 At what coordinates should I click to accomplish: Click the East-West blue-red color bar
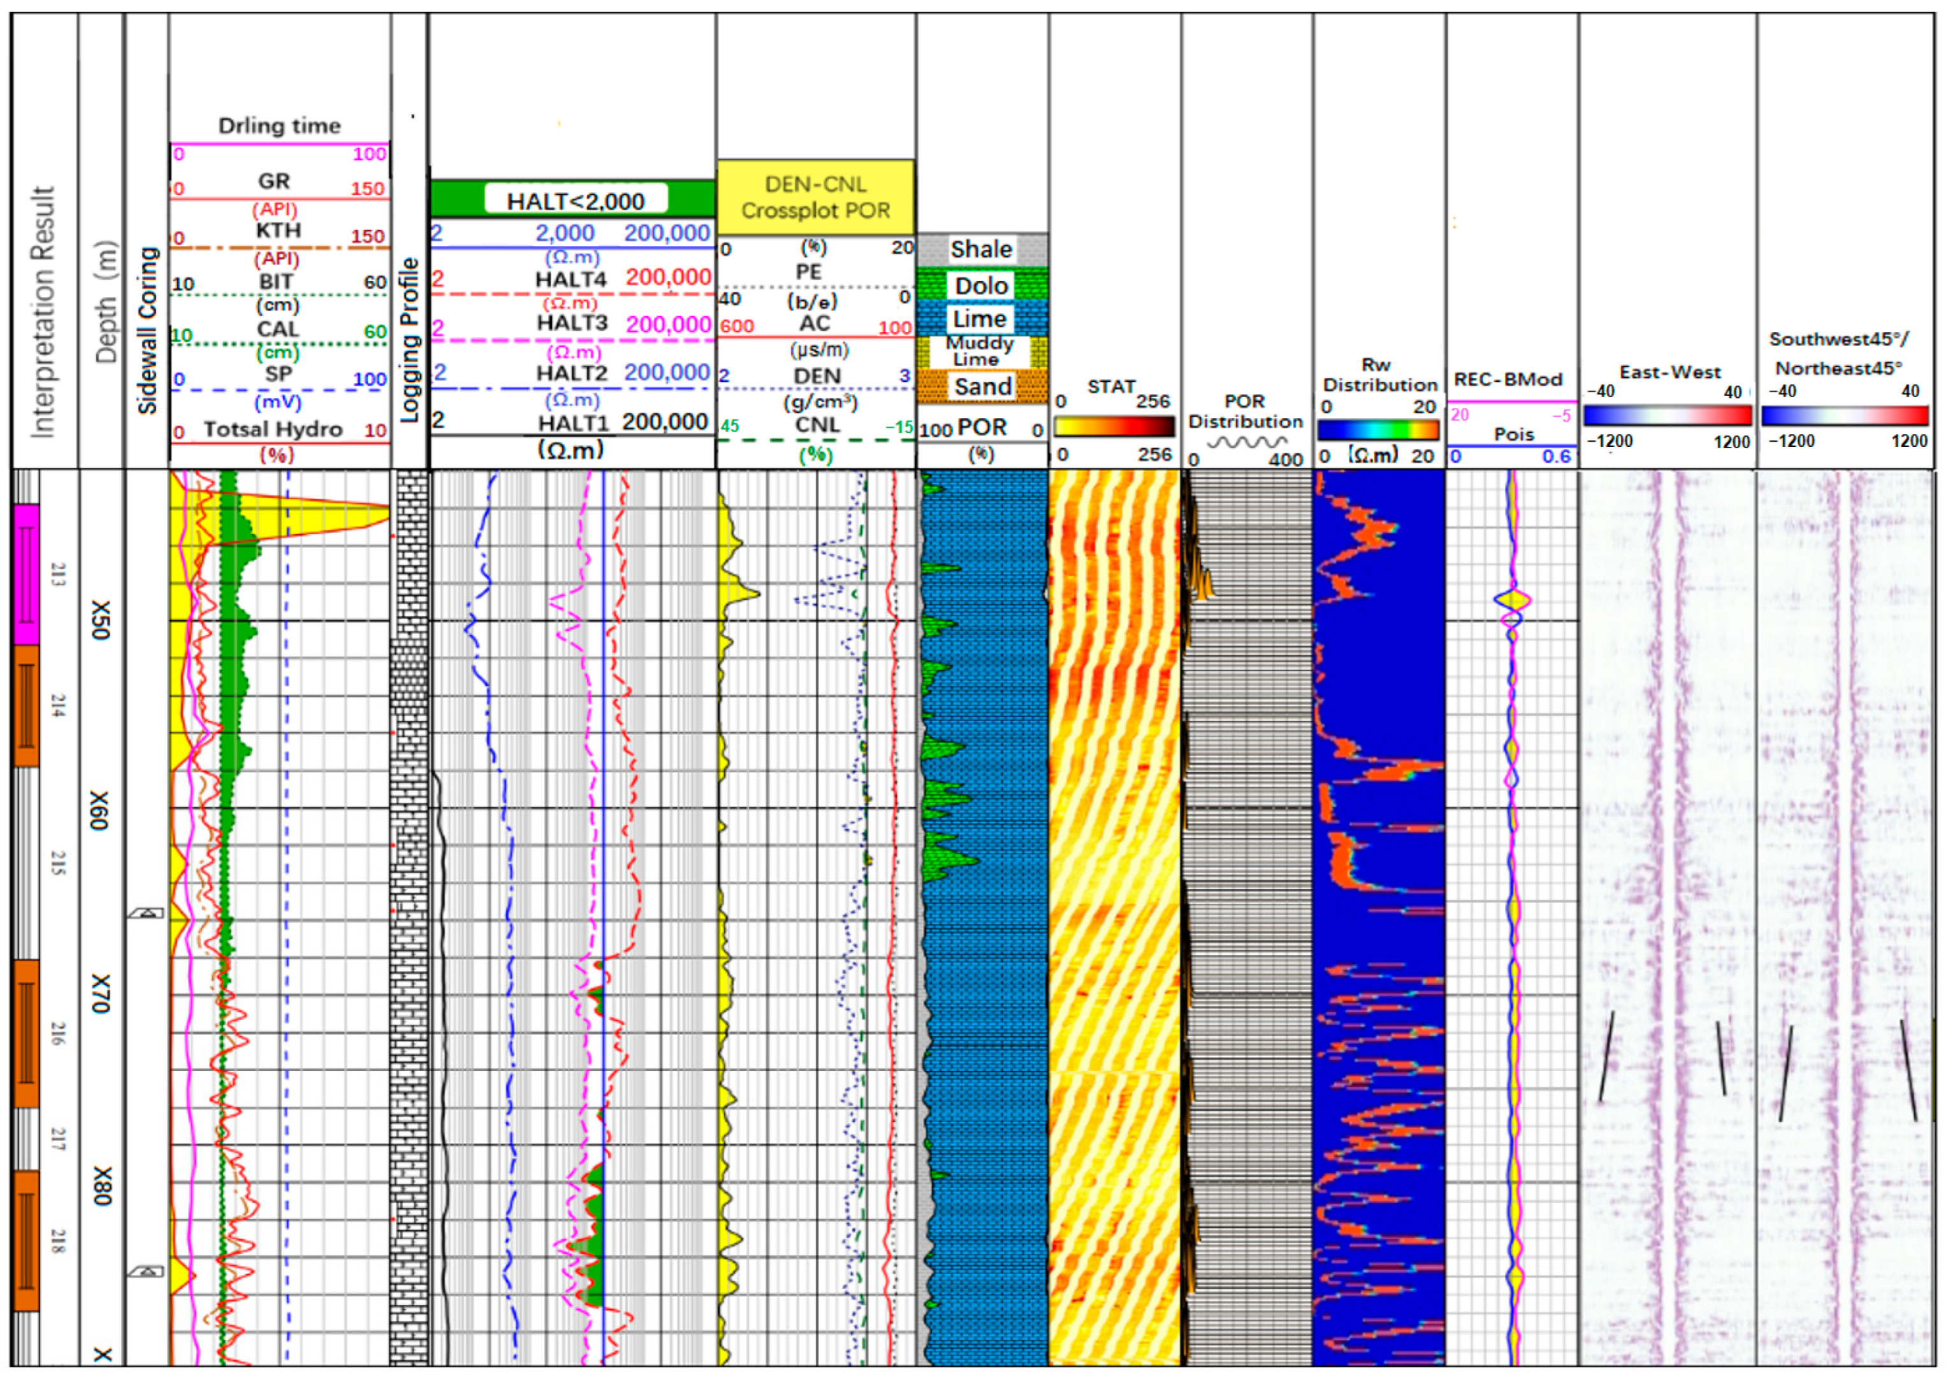click(1667, 416)
